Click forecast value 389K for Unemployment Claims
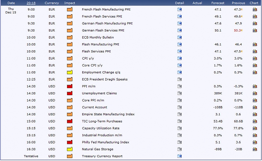 click(218, 93)
